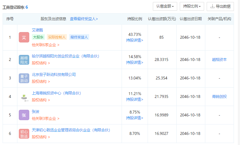This screenshot has width=240, height=145.
Task: View 持股详情 for the 43.73% stake
Action: 135,40
